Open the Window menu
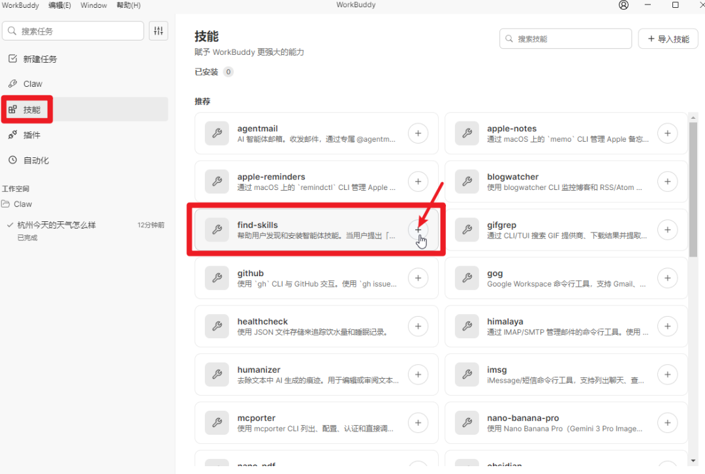Viewport: 705px width, 474px height. point(94,5)
